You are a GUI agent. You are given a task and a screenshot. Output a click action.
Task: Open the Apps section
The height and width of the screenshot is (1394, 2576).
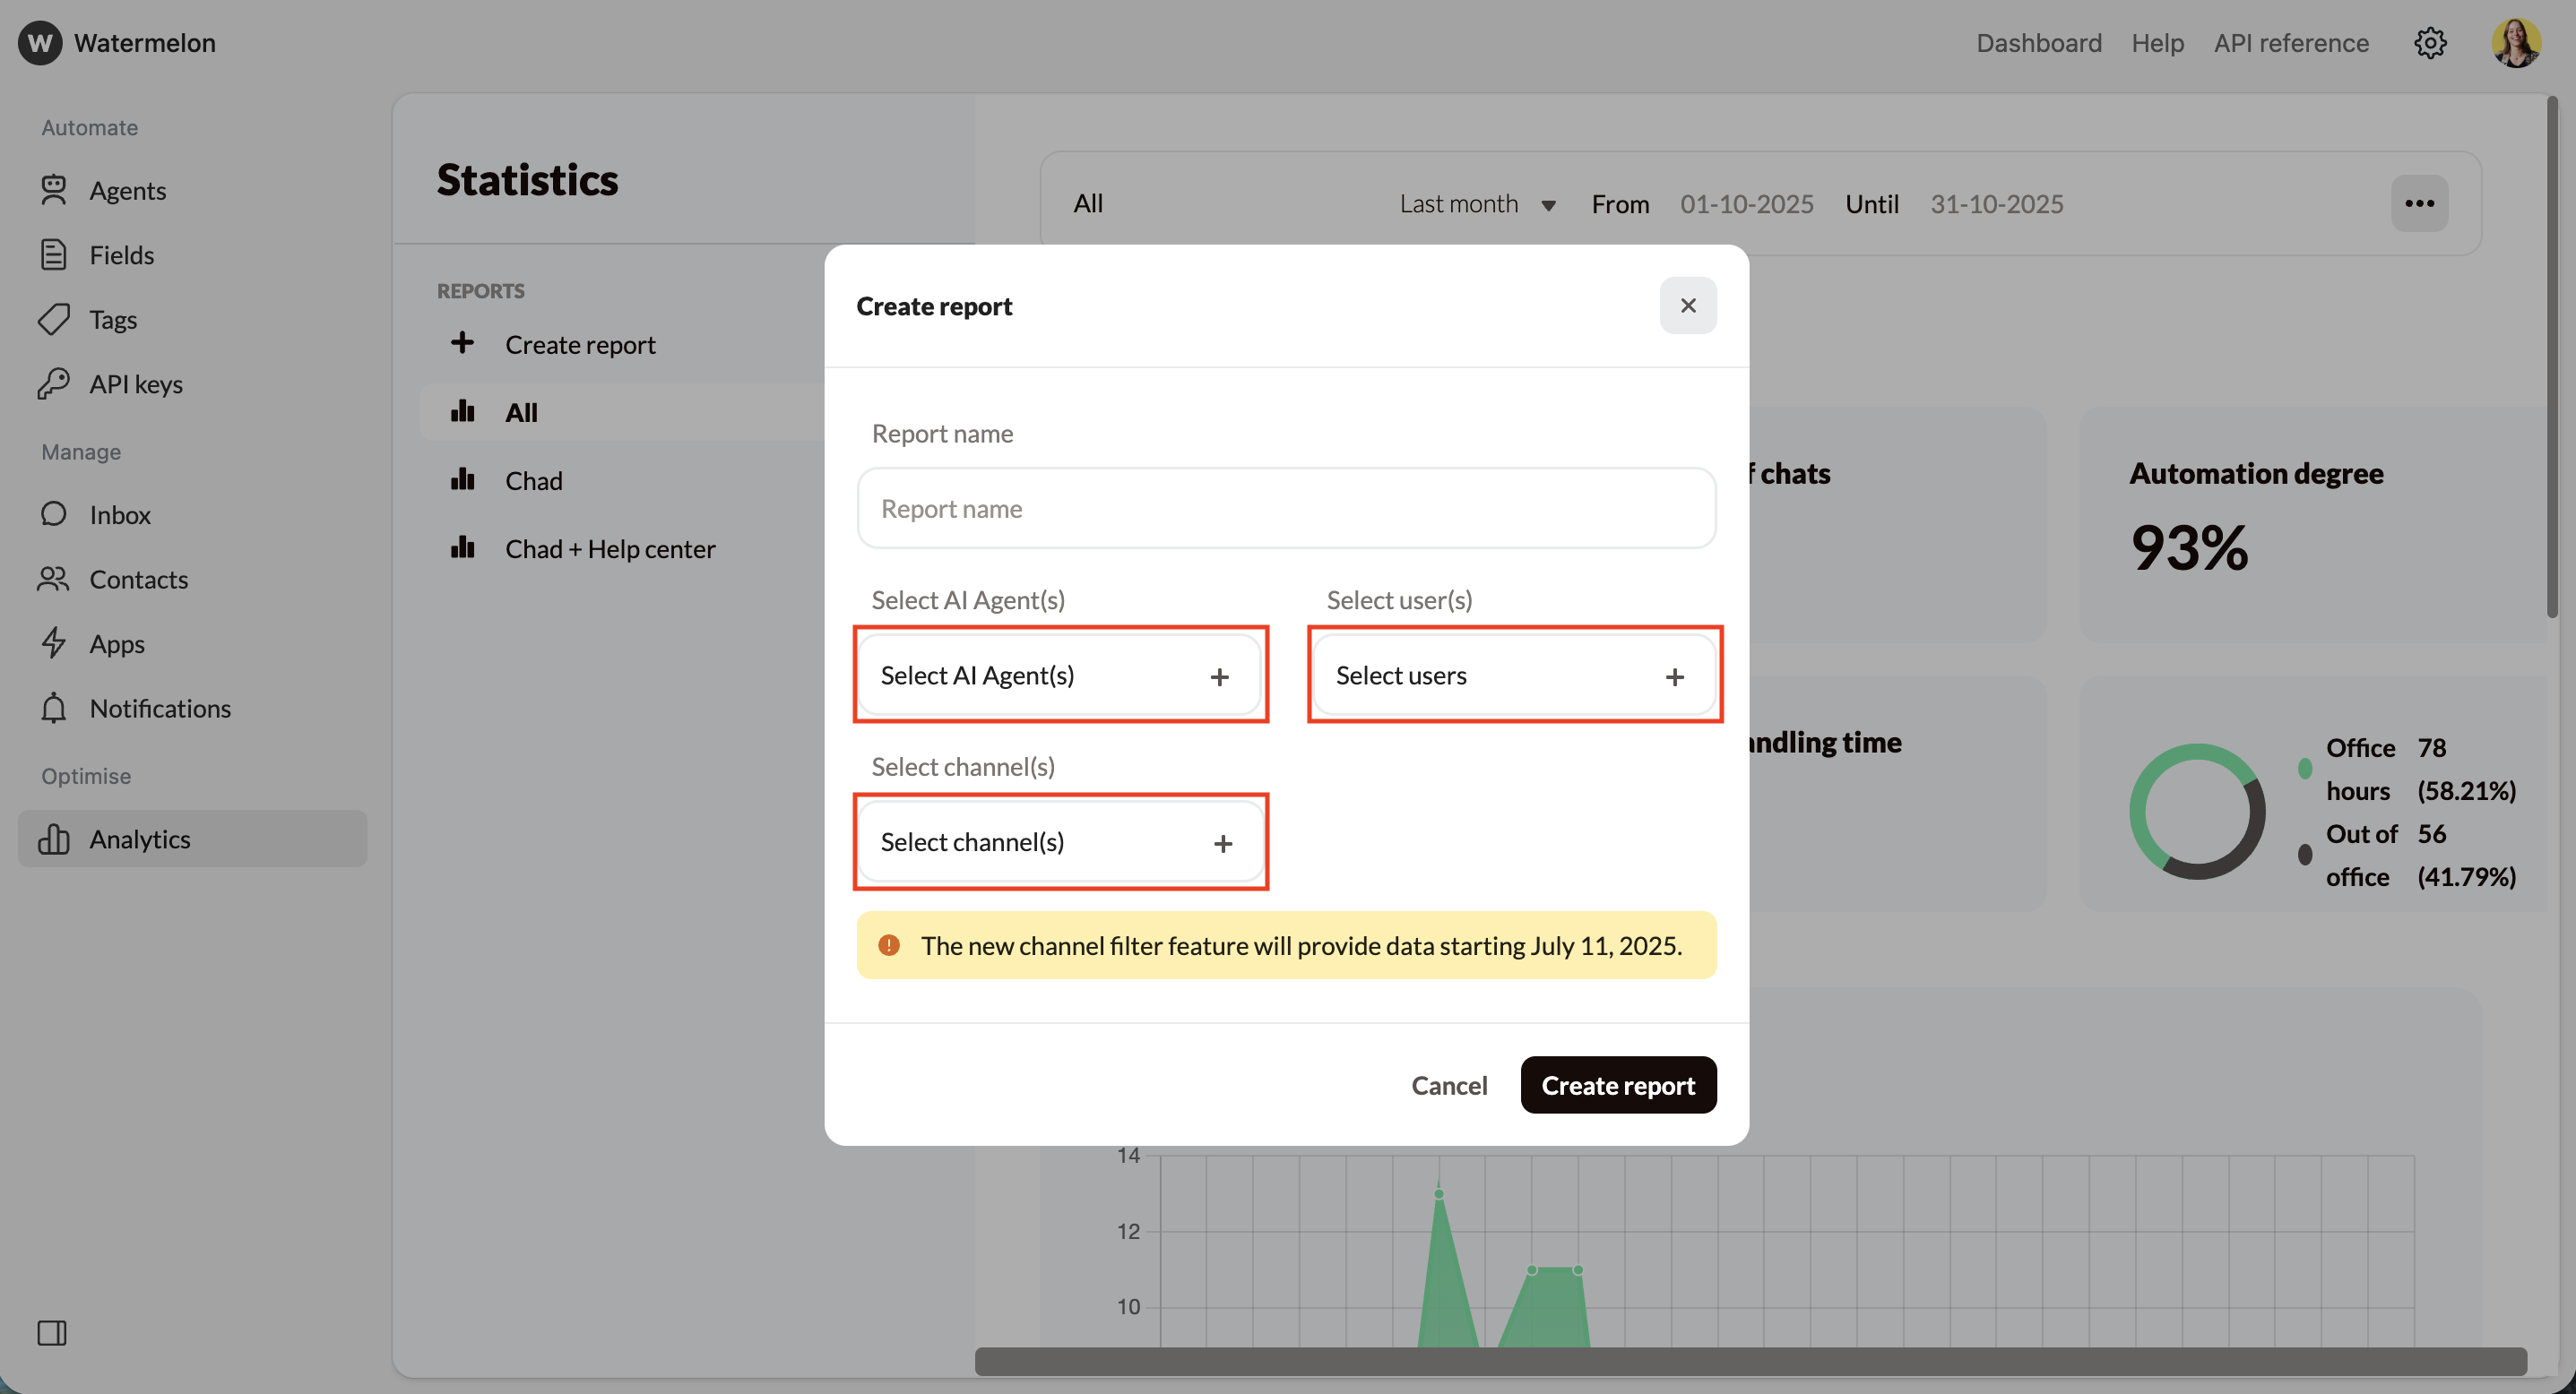(116, 643)
